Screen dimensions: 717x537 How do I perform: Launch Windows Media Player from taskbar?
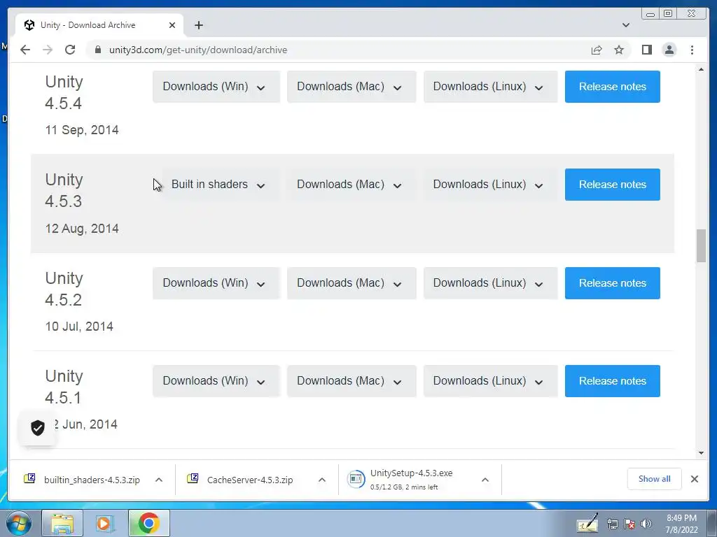click(105, 523)
